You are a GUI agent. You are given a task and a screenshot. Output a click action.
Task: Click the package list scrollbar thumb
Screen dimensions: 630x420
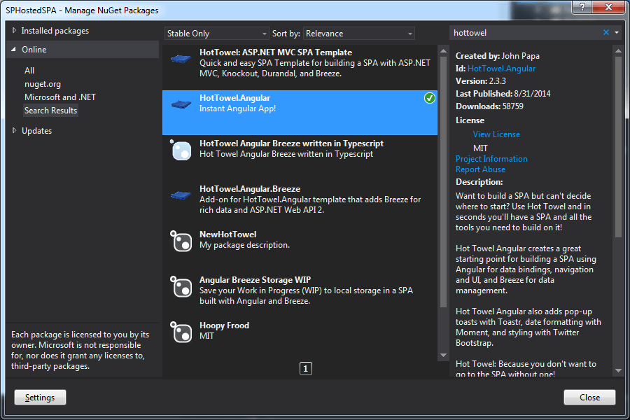click(x=443, y=182)
